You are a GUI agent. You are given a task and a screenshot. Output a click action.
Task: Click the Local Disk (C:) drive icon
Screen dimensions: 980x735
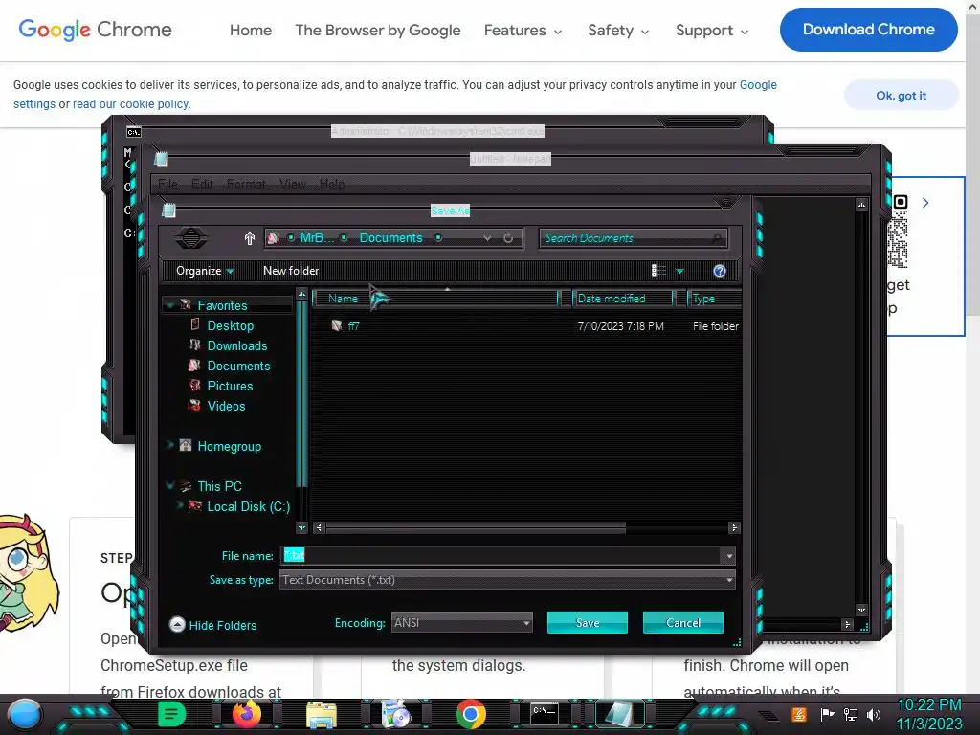click(195, 506)
